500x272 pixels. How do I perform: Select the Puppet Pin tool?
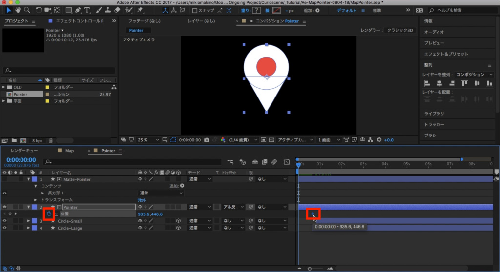point(140,10)
